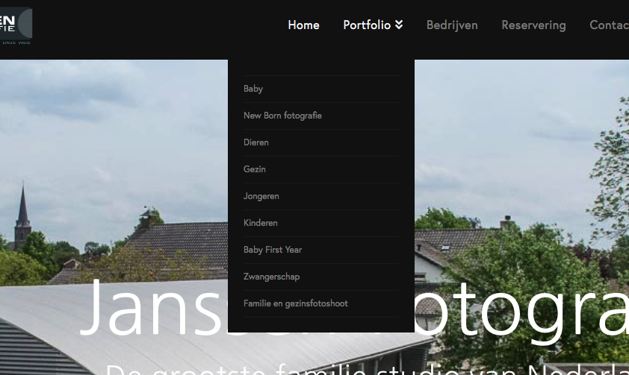Open the Portfolio menu item
Screen dimensions: 629x375
[x=367, y=25]
